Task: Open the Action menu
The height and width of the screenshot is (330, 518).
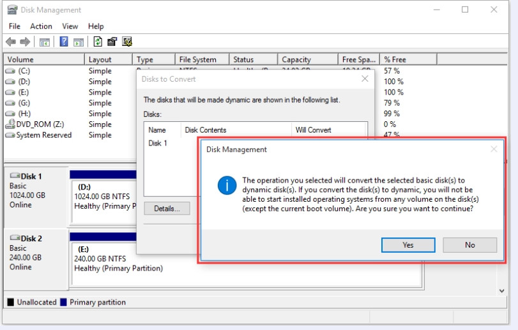Action: coord(41,26)
